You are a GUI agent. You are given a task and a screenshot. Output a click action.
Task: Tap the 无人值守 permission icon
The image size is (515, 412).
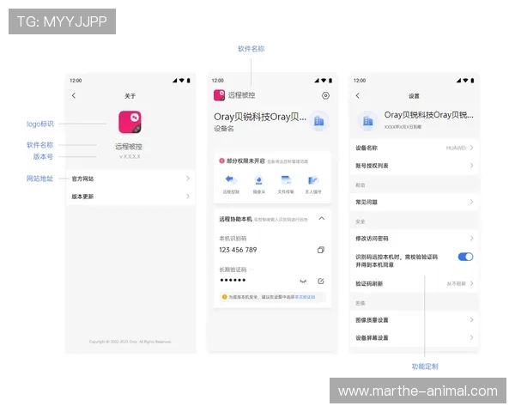coord(313,180)
